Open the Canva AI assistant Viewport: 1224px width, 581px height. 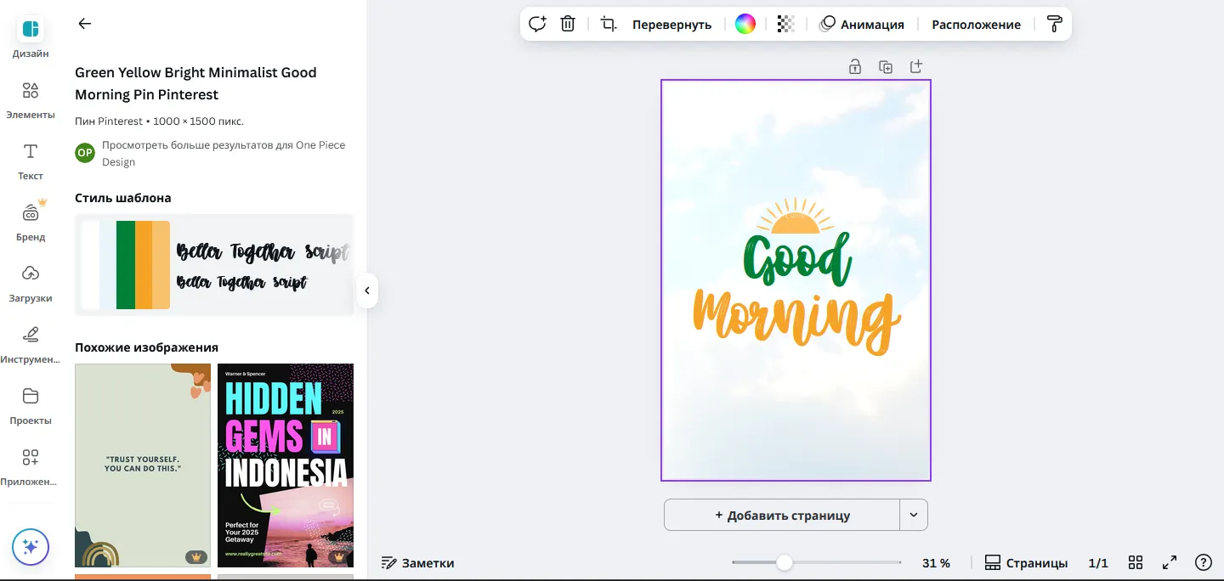pos(31,547)
